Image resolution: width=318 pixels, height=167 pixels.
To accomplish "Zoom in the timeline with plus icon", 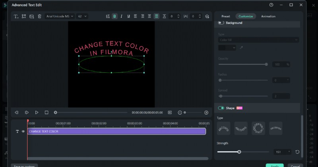I will click(x=206, y=113).
